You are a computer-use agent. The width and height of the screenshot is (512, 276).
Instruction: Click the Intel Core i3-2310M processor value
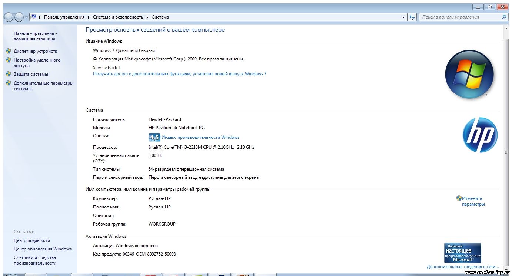[201, 147]
